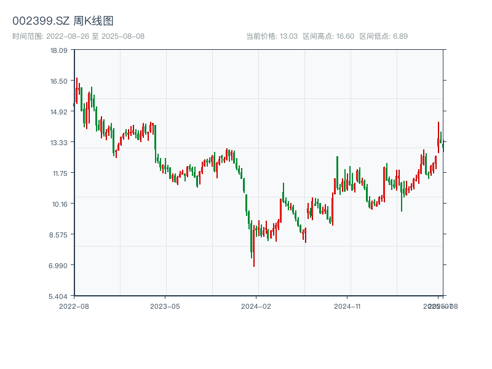Click the 16.50 y-axis tick label
Screen dimensions: 492x369
[x=59, y=81]
